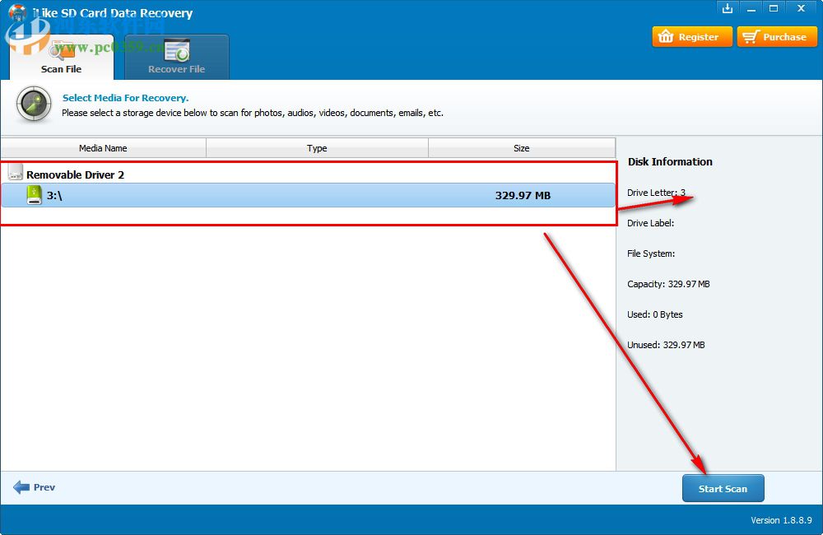Click the download icon in title bar
823x535 pixels.
pos(728,8)
